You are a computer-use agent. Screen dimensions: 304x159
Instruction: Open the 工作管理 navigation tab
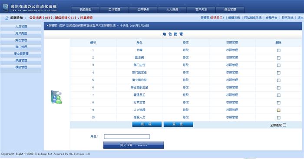point(114,10)
